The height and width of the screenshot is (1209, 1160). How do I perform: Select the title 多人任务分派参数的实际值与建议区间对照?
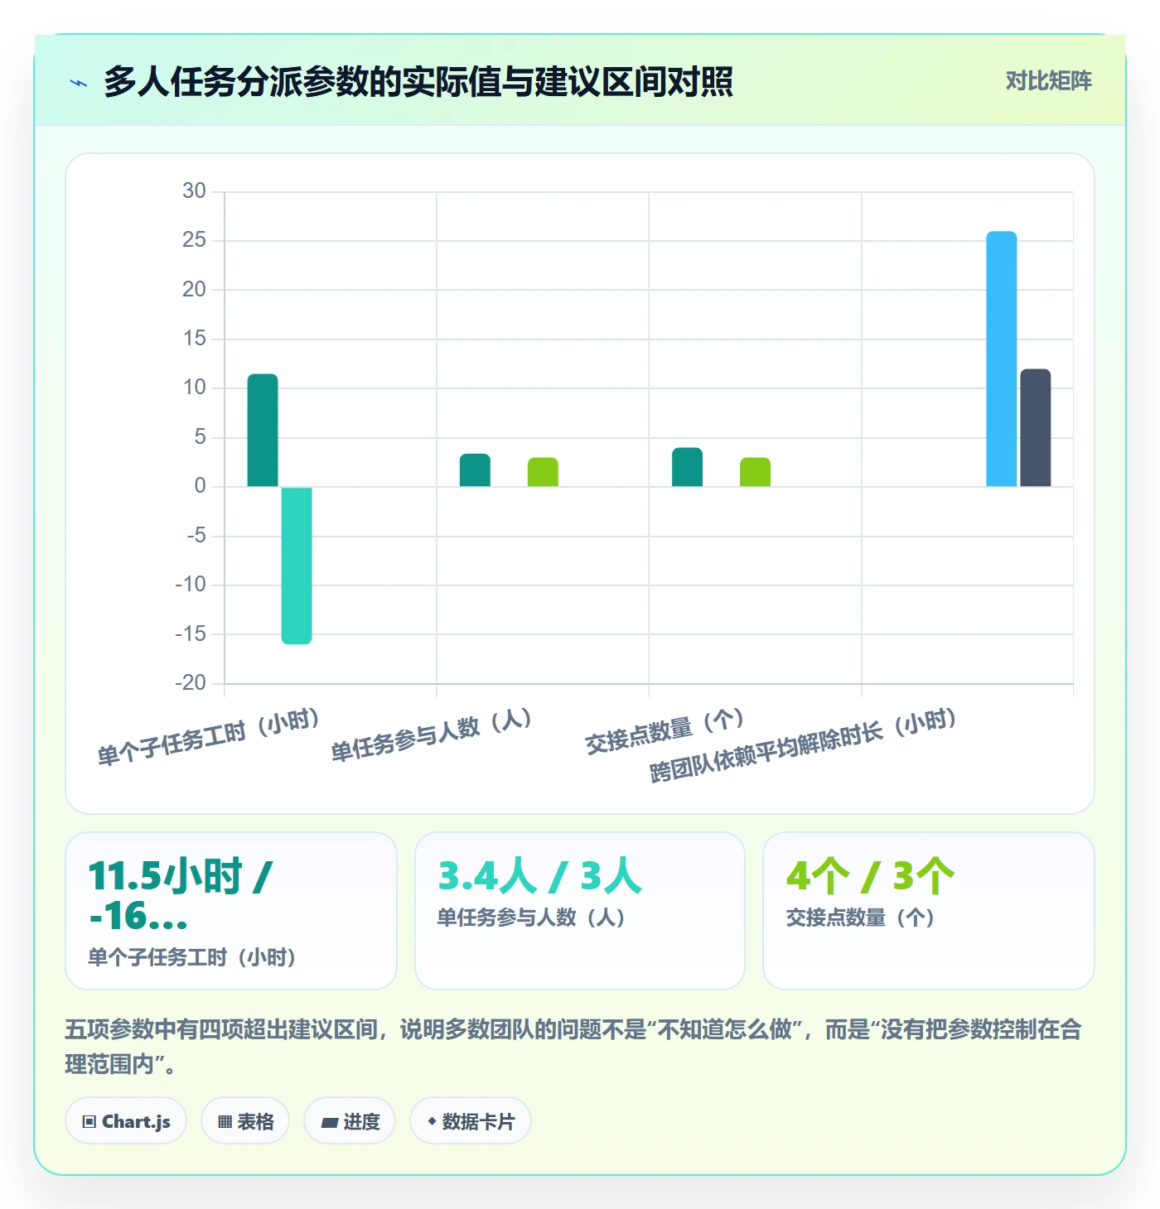click(418, 82)
